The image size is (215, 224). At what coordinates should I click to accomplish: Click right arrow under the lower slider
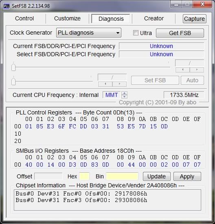[119, 84]
